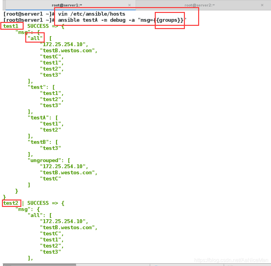This screenshot has width=271, height=266.
Task: Click the SUCCESS text after test2
Action: pyautogui.click(x=38, y=203)
